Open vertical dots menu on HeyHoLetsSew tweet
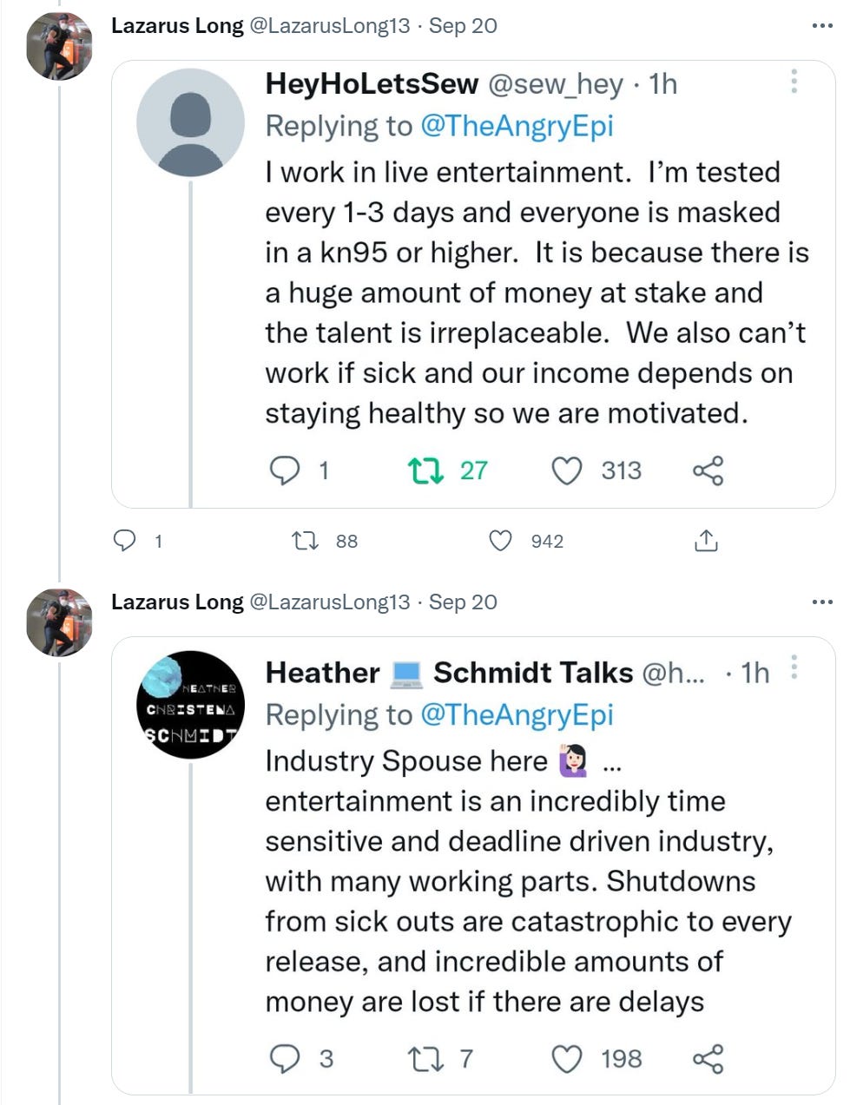Screen dimensions: 850x1105 click(794, 82)
